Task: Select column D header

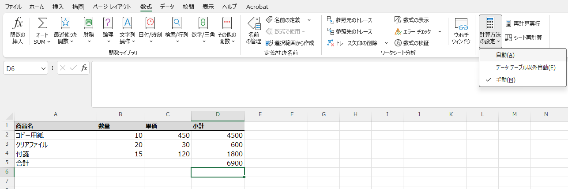Action: 218,114
